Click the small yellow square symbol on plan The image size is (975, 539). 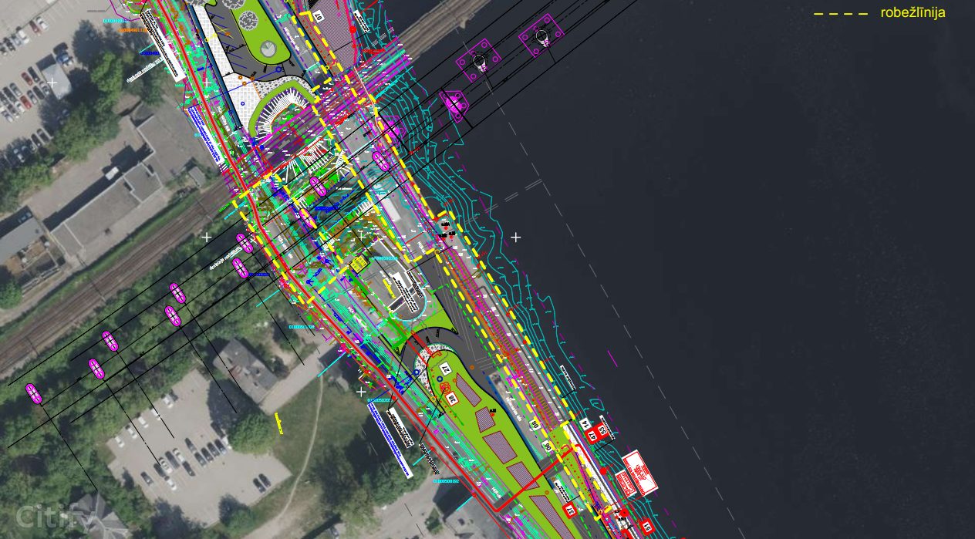[359, 264]
